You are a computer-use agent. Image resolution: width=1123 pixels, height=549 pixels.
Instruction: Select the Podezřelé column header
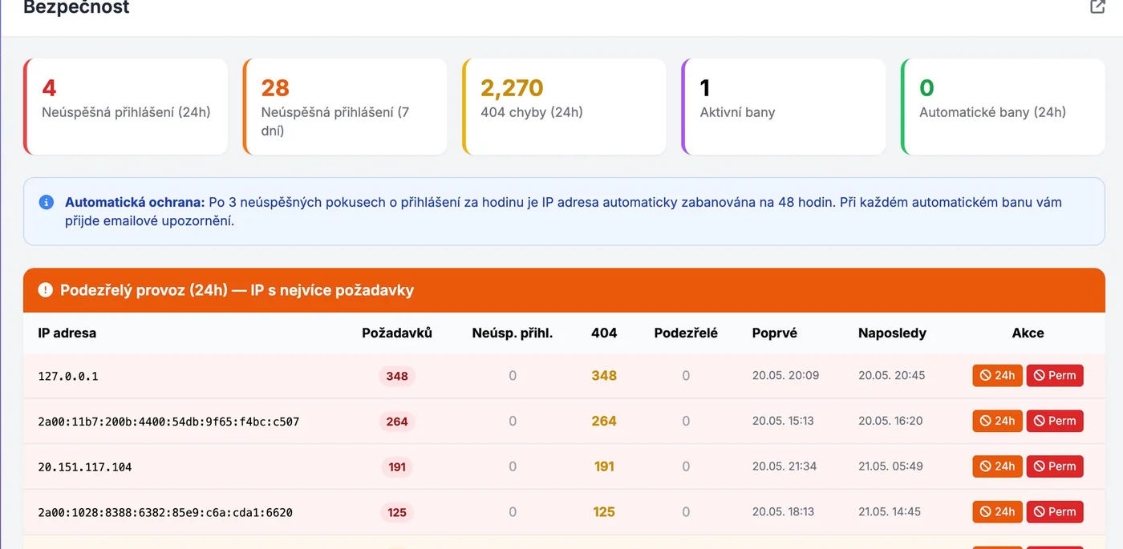[x=686, y=333]
